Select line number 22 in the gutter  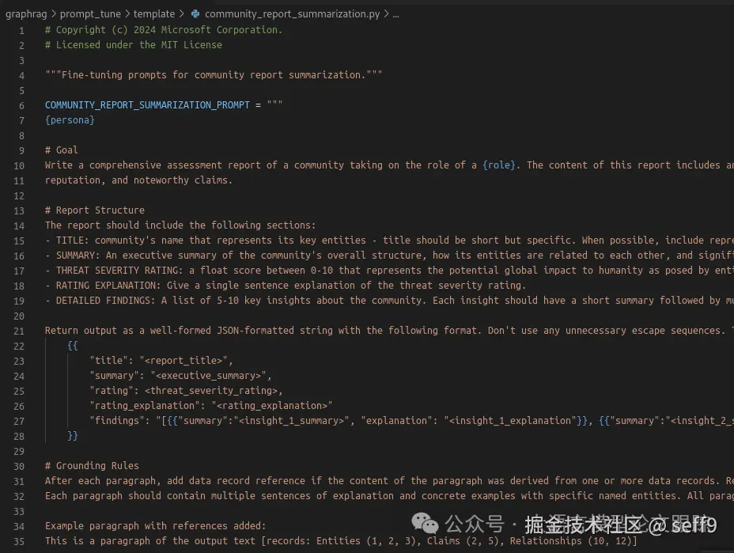19,347
